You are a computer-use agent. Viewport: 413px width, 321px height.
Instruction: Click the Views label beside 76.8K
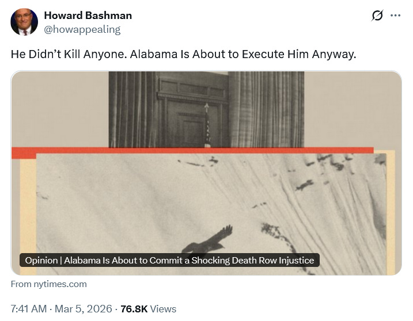(163, 309)
